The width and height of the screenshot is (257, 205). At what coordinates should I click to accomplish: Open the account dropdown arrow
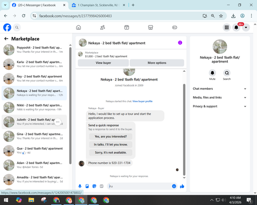coord(246,27)
